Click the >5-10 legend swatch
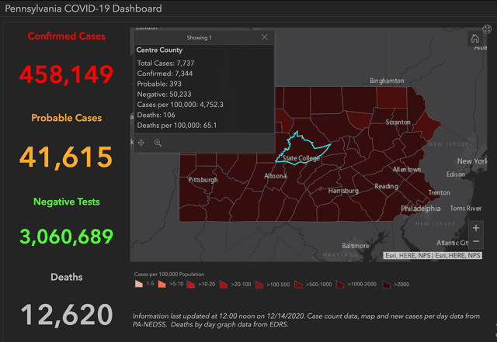Viewport: 497px width, 342px height. coord(162,284)
